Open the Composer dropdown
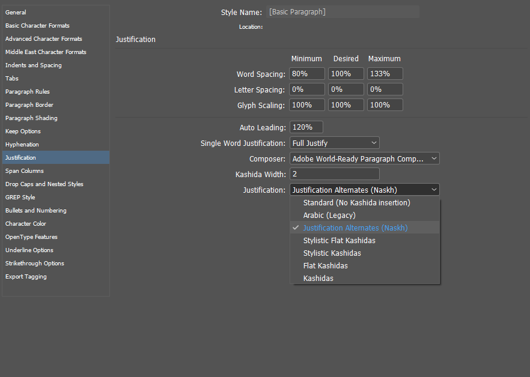The height and width of the screenshot is (377, 530). click(364, 158)
